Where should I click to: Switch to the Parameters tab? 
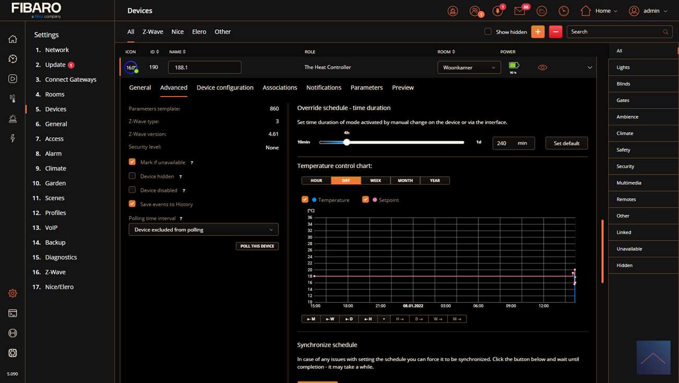pos(366,88)
